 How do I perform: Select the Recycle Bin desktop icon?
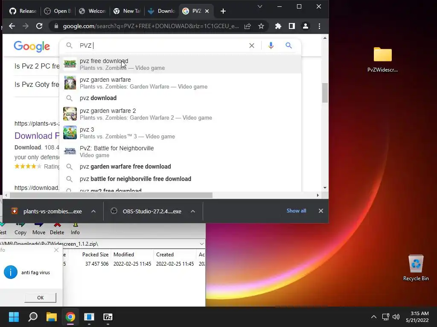point(416,268)
